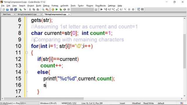Click the Copy toolbar icon
The width and height of the screenshot is (187, 105).
coord(34,9)
